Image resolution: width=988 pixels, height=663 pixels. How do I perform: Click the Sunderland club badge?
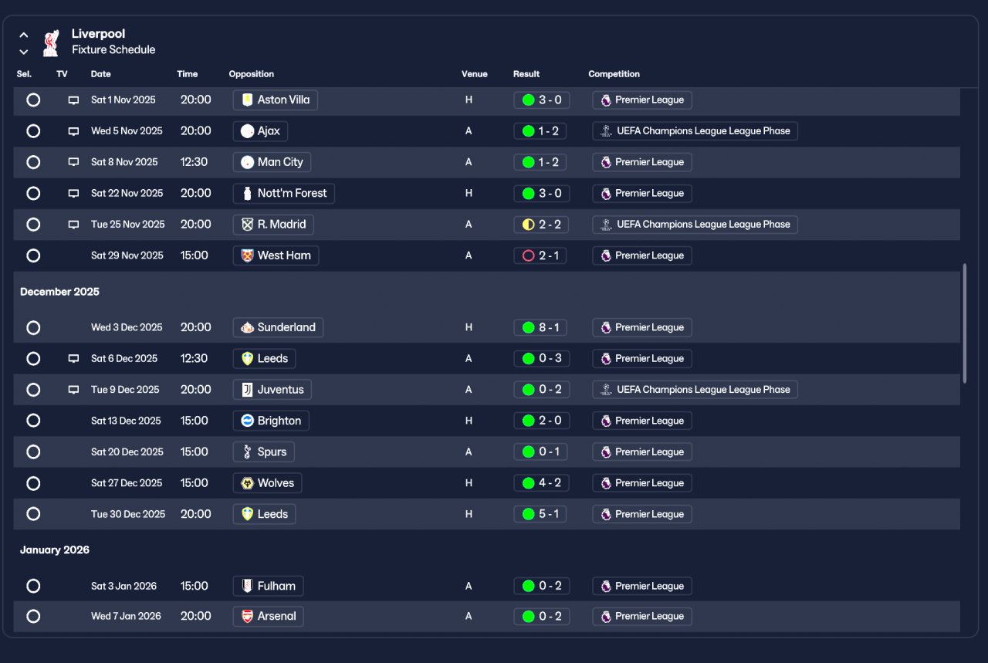click(x=247, y=327)
